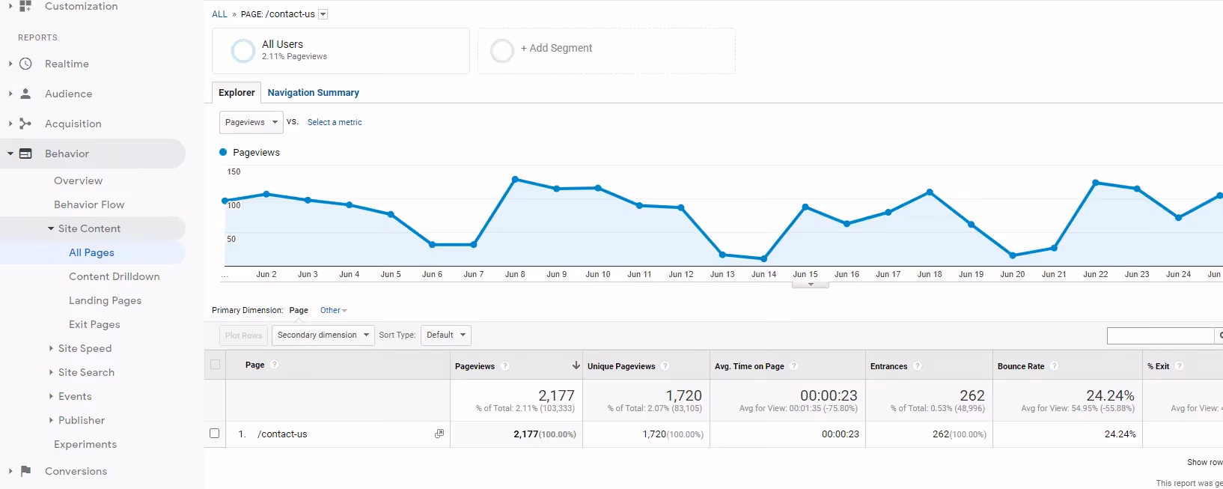Click the Jun 8 peak data point
Viewport: 1223px width, 489px height.
coord(515,179)
